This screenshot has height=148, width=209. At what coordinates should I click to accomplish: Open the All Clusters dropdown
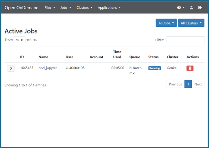click(x=191, y=23)
